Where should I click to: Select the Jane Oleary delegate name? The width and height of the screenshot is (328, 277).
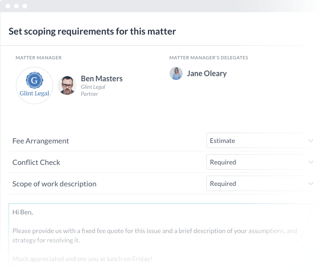pyautogui.click(x=207, y=74)
